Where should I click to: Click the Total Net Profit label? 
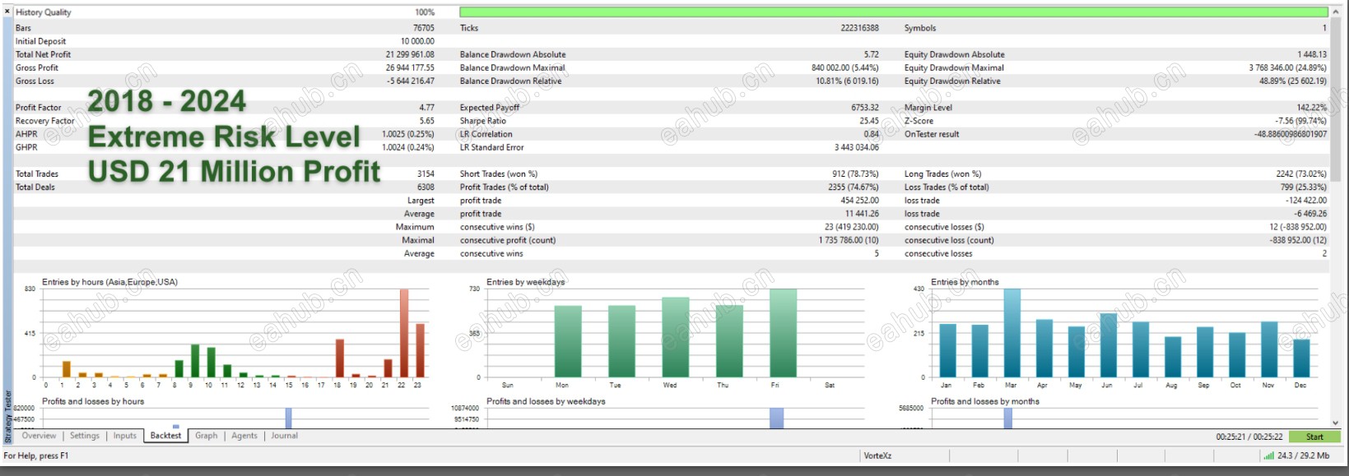pos(43,54)
